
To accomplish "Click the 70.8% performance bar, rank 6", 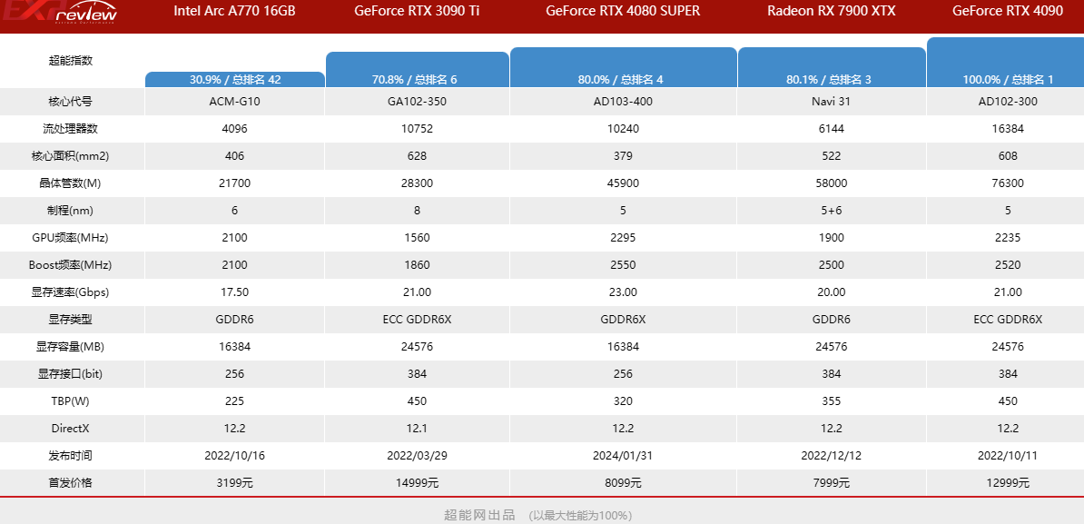I will tap(417, 70).
